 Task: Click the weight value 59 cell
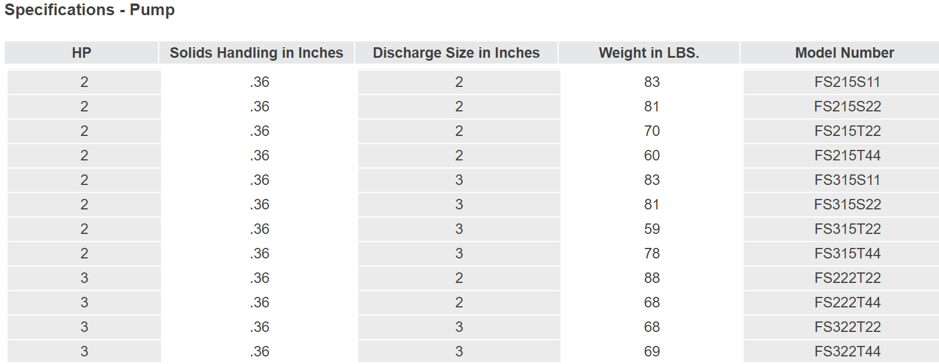(652, 229)
